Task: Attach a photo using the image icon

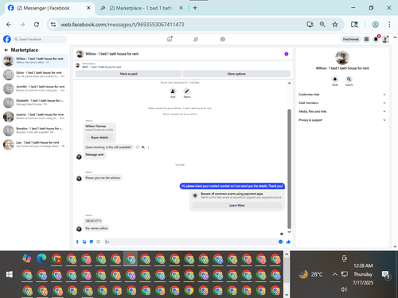Action: (x=84, y=242)
